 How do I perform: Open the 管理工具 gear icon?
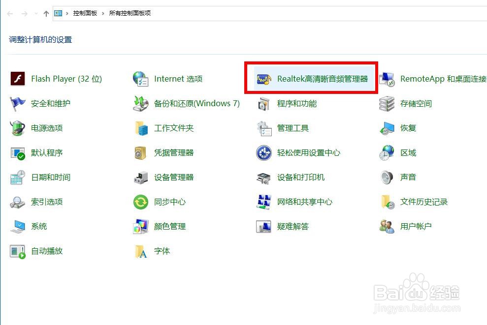pos(264,128)
